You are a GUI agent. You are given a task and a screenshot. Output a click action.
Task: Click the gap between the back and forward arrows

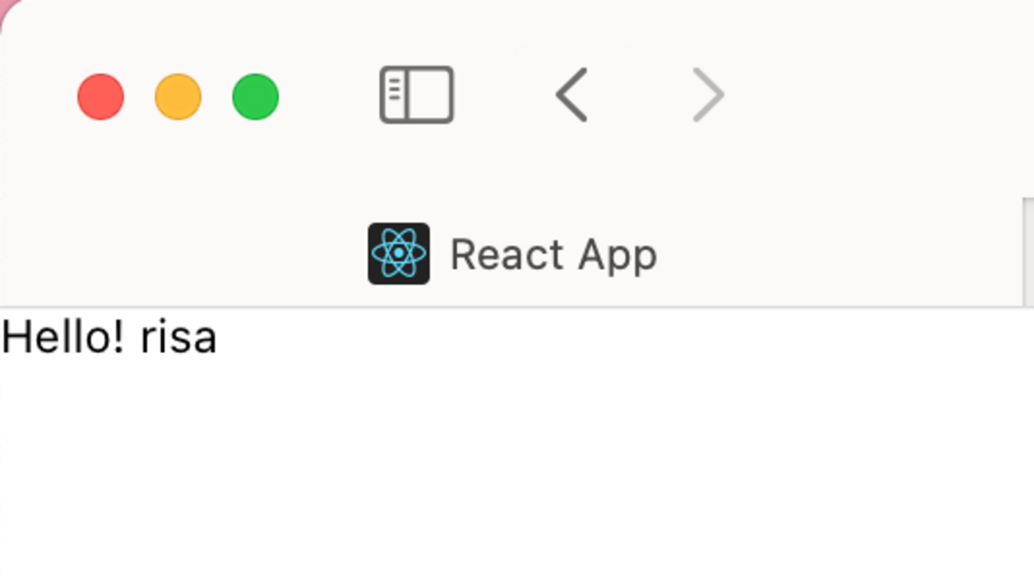point(640,96)
